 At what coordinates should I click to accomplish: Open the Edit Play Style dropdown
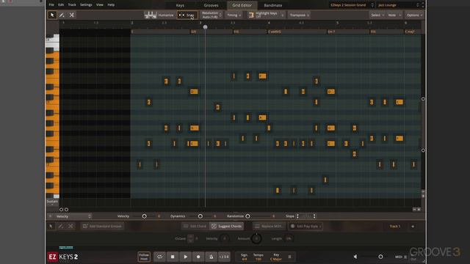pos(305,226)
